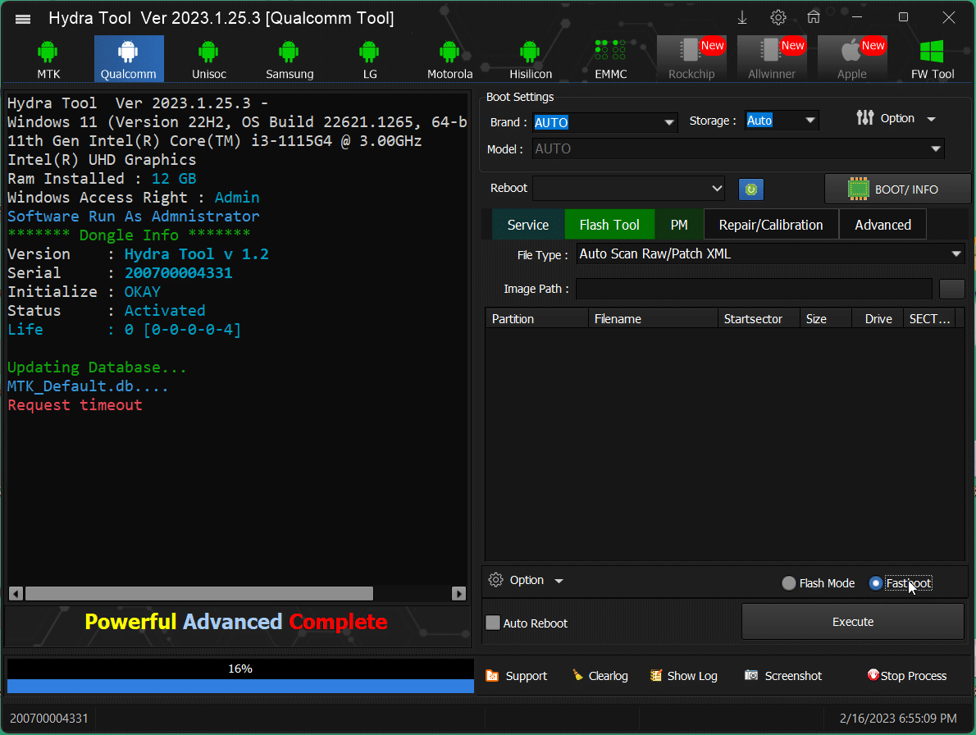Select the MTK platform icon

click(48, 58)
